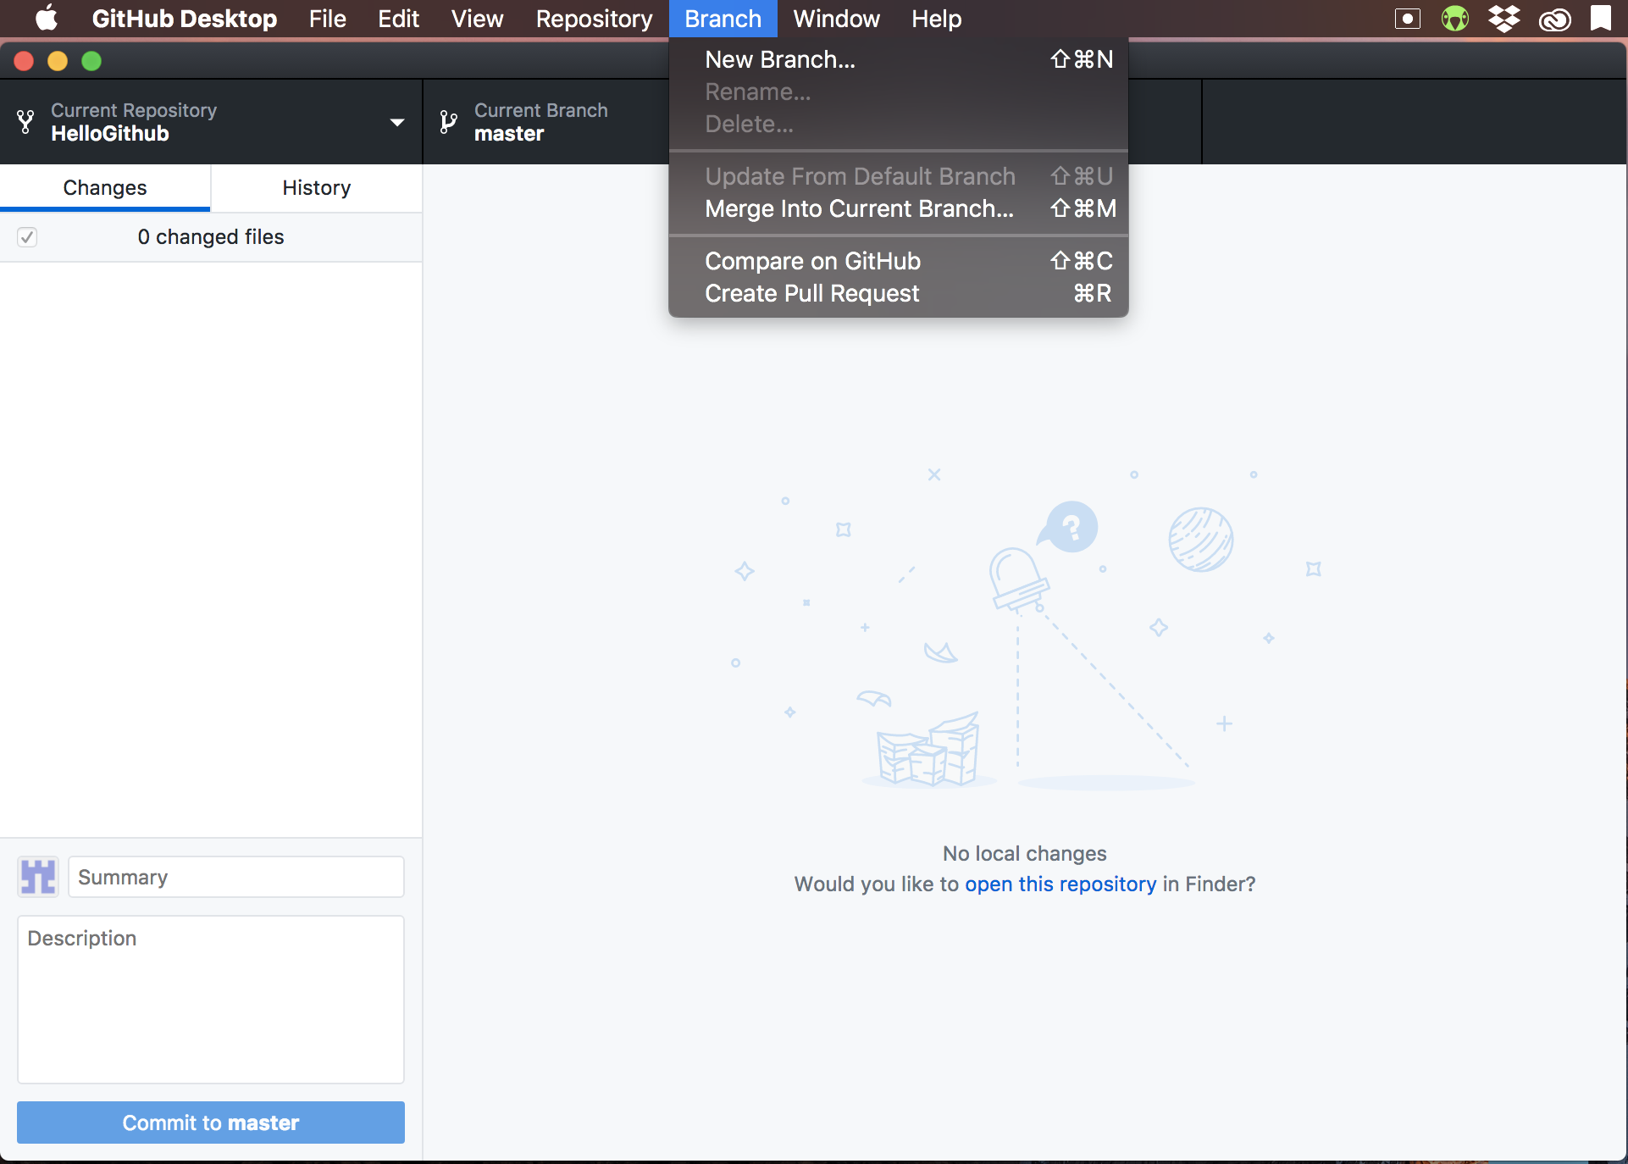
Task: Click the user avatar beside Summary field
Action: pos(38,877)
